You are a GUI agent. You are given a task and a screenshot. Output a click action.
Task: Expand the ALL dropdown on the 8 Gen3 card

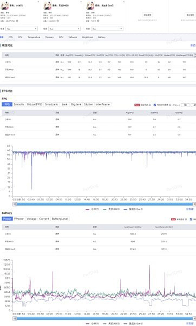107,29
